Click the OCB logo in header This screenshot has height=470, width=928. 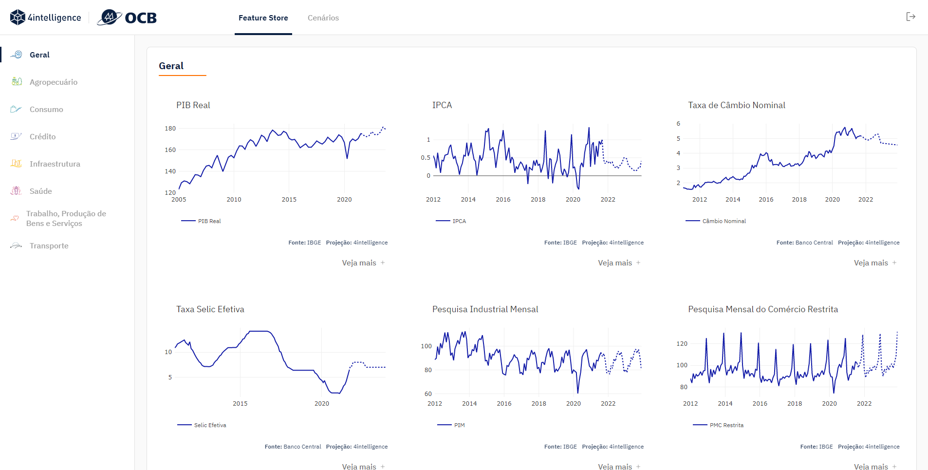pyautogui.click(x=127, y=18)
